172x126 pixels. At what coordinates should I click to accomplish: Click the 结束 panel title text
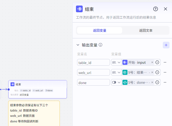[x=89, y=9]
